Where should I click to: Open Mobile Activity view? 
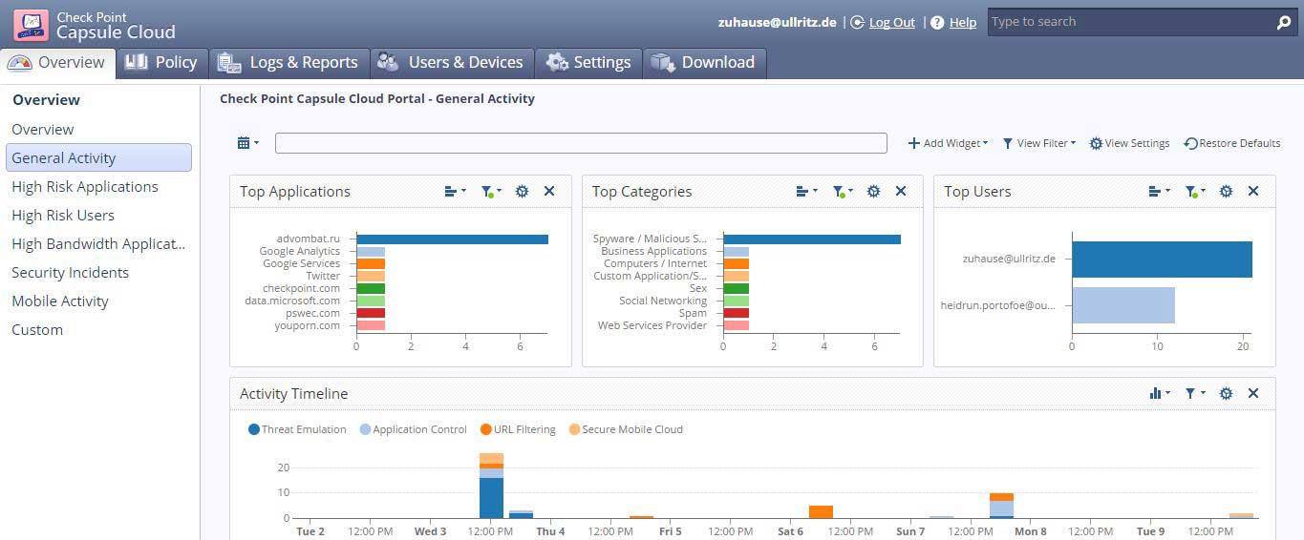(x=60, y=301)
